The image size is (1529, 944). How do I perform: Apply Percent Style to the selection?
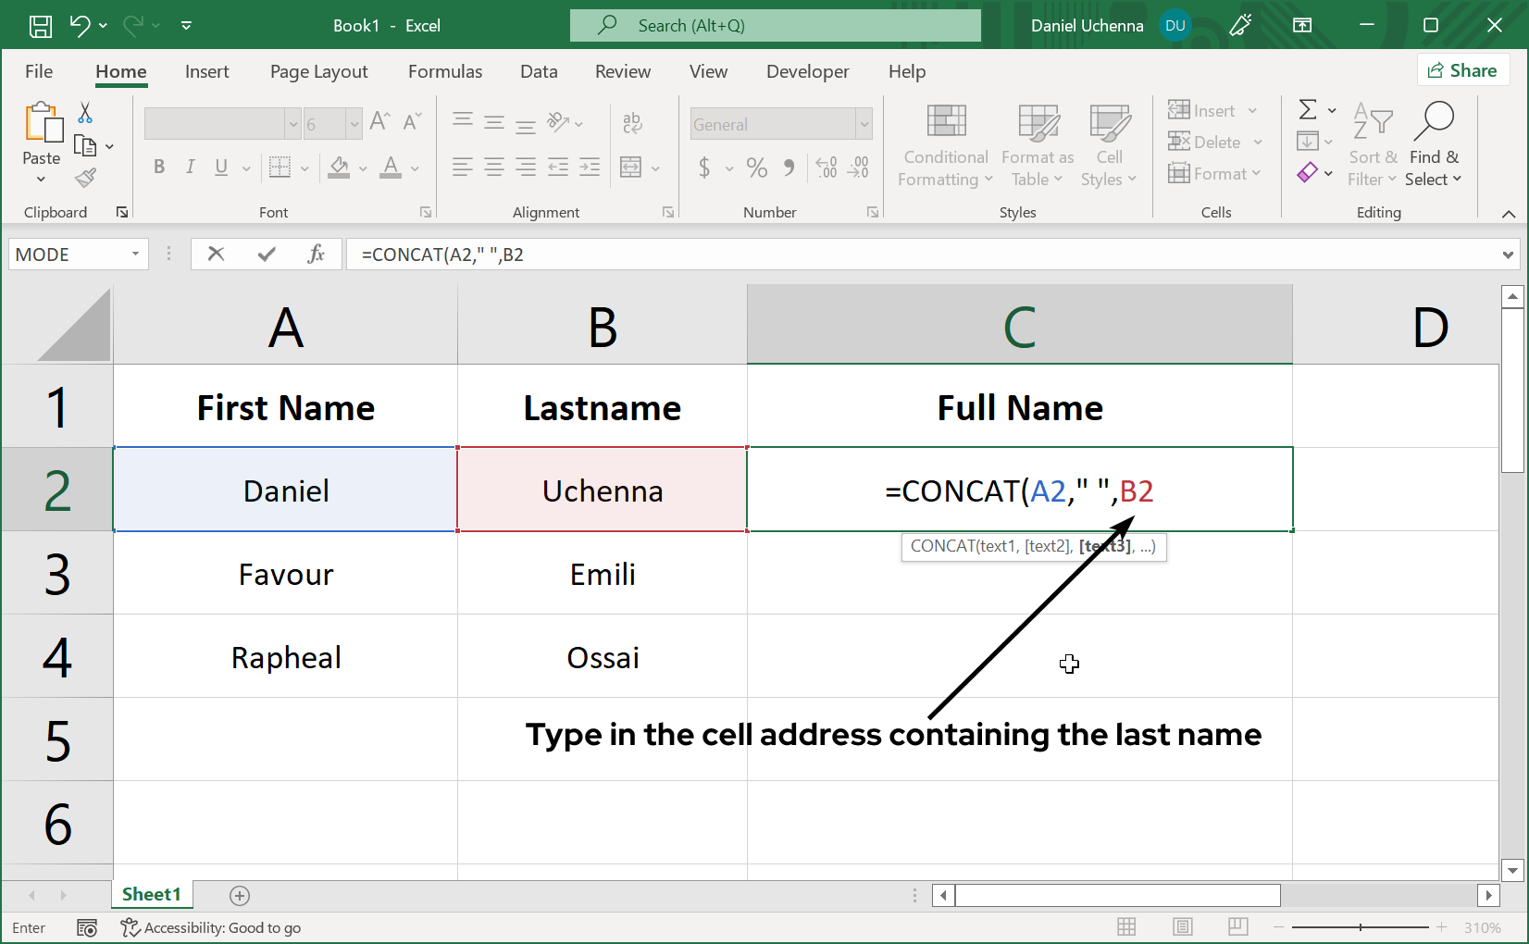(x=757, y=168)
